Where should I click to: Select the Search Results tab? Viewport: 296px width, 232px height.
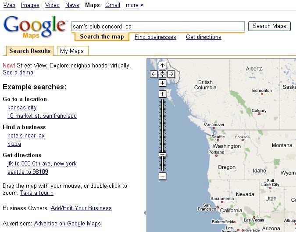coord(30,51)
